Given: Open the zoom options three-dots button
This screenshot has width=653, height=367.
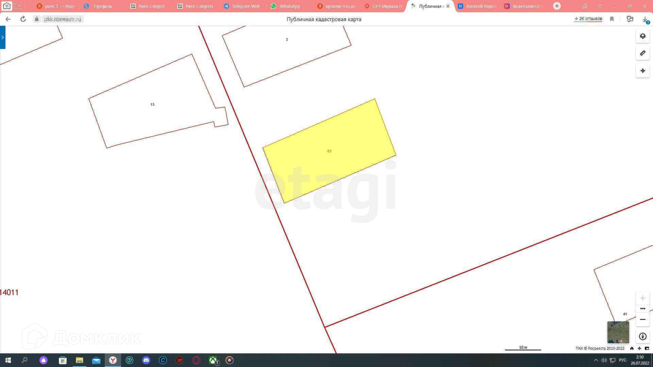Looking at the screenshot, I should pos(642,309).
